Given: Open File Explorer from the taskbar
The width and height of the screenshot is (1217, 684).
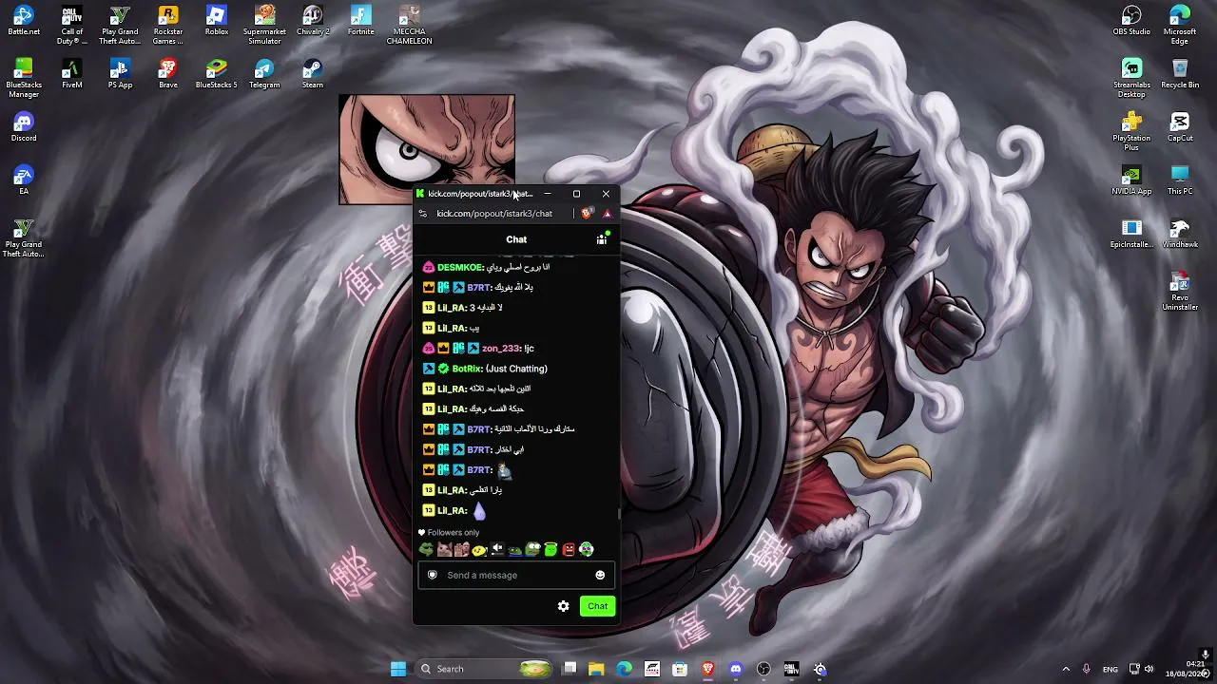Looking at the screenshot, I should pyautogui.click(x=596, y=669).
